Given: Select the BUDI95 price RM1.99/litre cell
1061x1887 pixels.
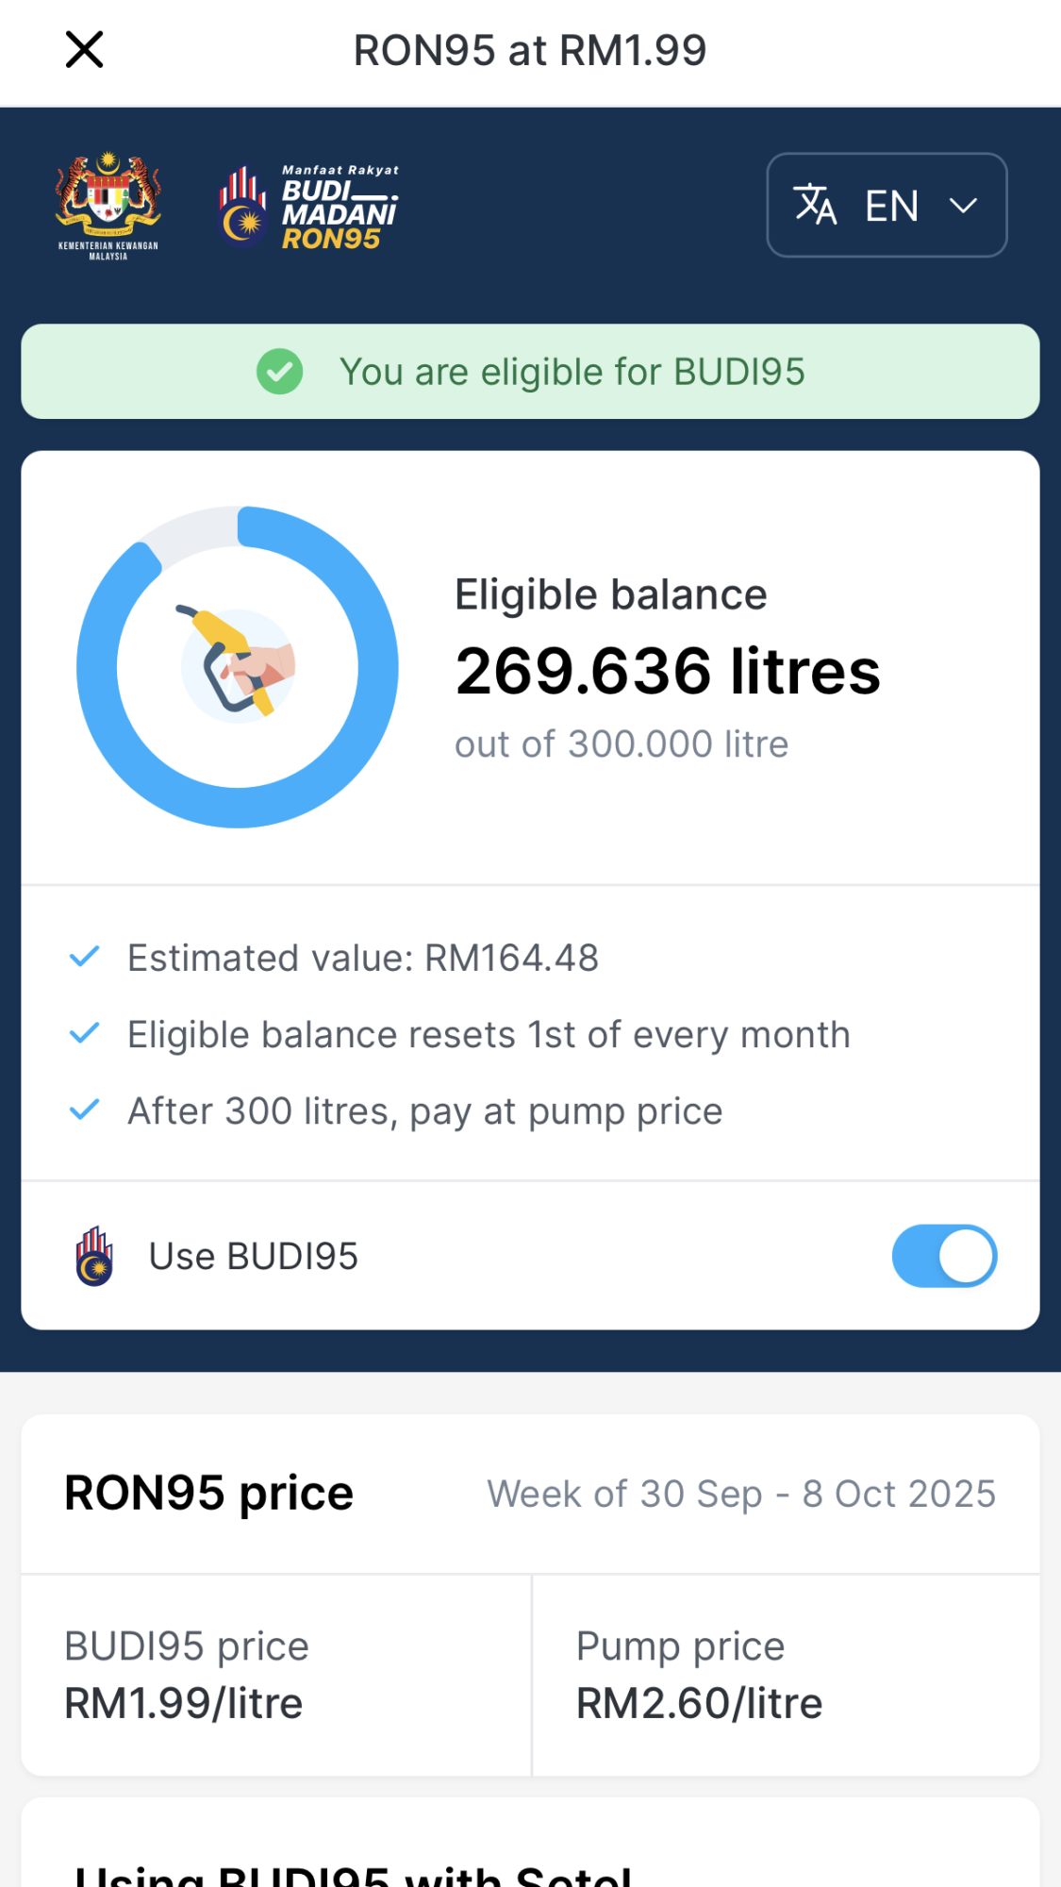Looking at the screenshot, I should 276,1675.
